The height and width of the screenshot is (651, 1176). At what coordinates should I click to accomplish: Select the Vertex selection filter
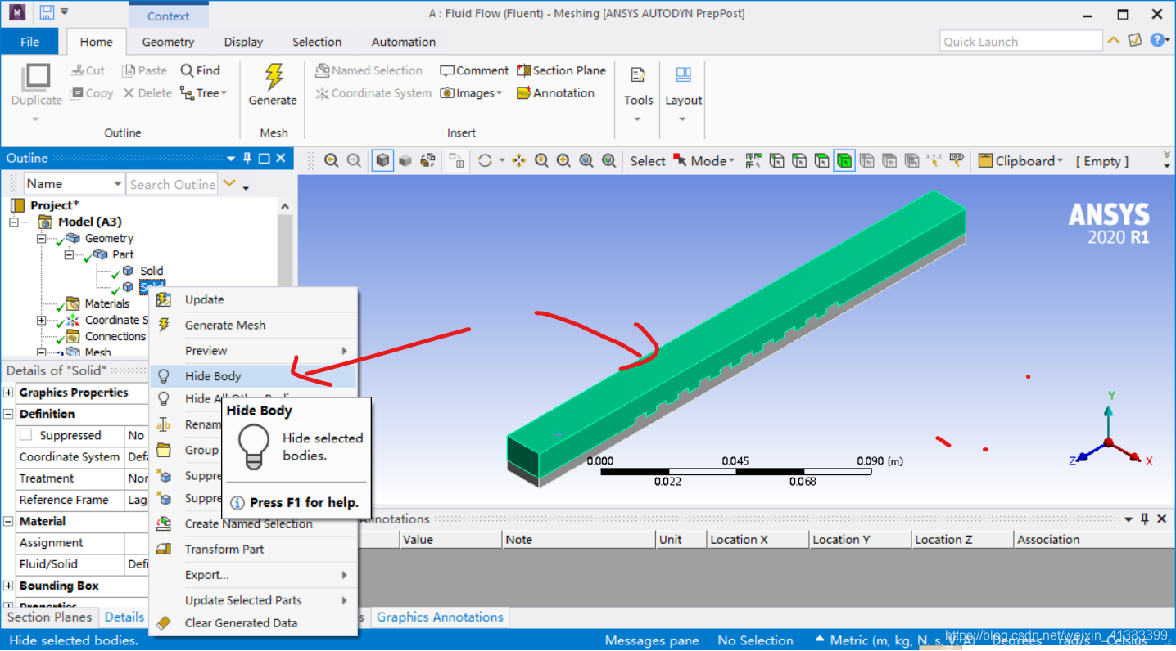776,161
